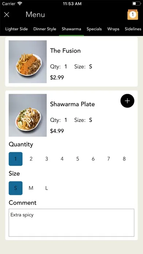Image resolution: width=143 pixels, height=254 pixels.
Task: Select quantity 3
Action: click(x=46, y=159)
